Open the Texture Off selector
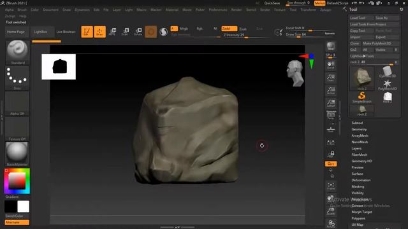This screenshot has height=229, width=408. point(17,128)
